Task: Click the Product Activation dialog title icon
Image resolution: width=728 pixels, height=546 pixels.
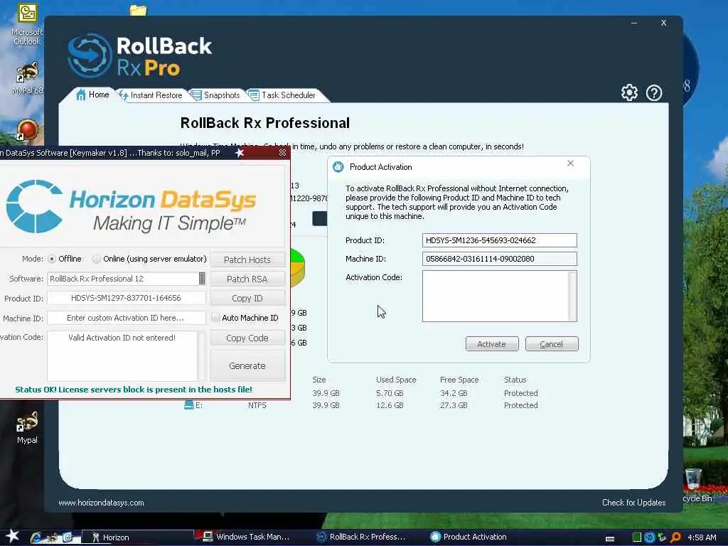Action: 338,166
